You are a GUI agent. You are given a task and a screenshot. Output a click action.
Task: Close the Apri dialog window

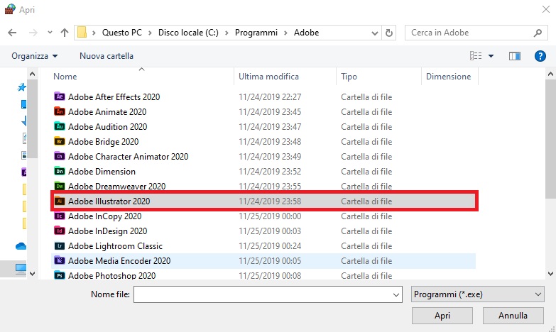click(546, 9)
